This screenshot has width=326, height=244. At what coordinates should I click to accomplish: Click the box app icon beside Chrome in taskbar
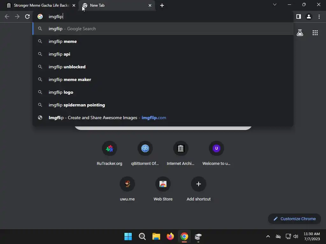click(x=198, y=236)
